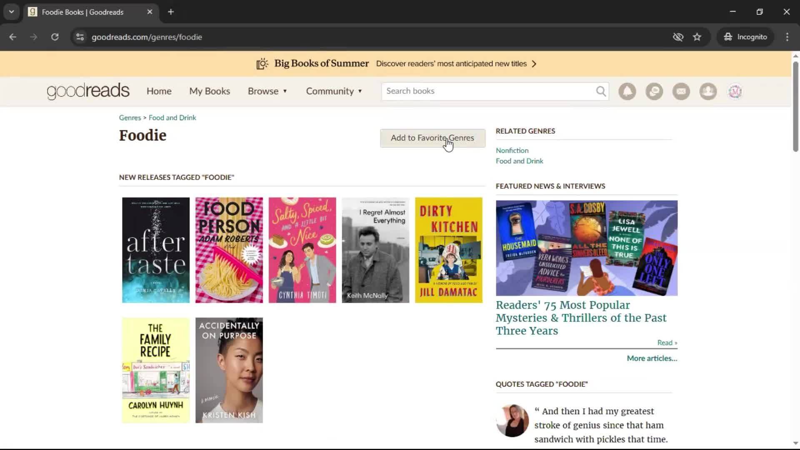Click the Goodreads logo
Viewport: 800px width, 450px height.
pos(88,91)
